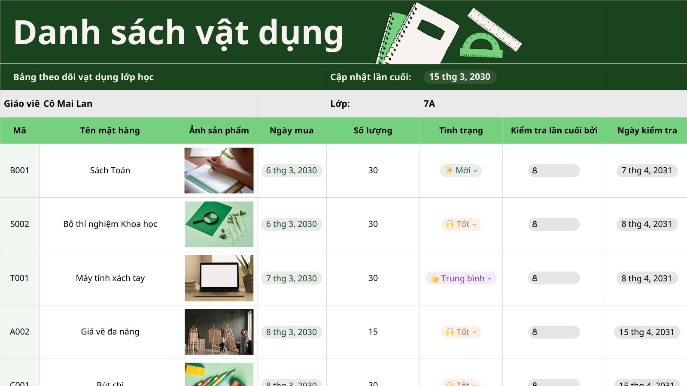Select the item code cell B001
This screenshot has width=687, height=386.
[20, 171]
